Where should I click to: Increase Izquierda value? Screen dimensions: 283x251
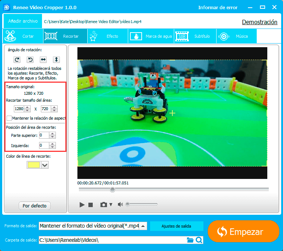pos(52,144)
